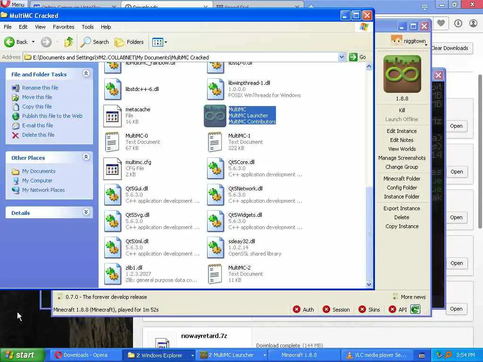Open the Windows Explorer taskbar group dropdown
The width and height of the screenshot is (483, 362).
192,355
